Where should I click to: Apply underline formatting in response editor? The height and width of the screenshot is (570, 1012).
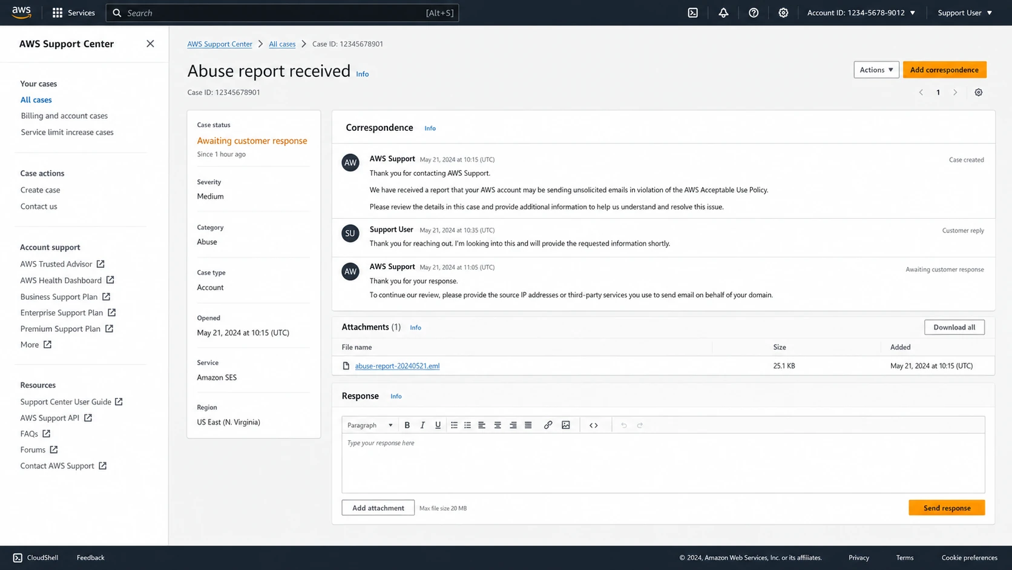pos(438,425)
